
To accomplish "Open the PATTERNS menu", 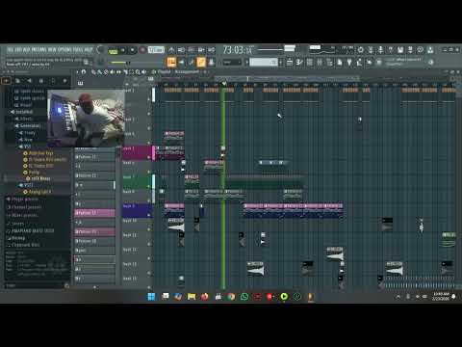I will pyautogui.click(x=39, y=50).
